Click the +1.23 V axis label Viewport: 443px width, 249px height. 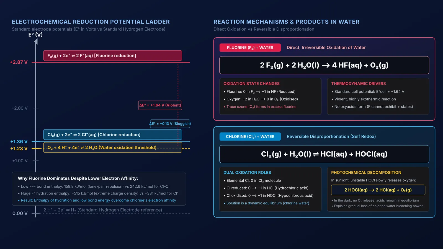coord(19,149)
